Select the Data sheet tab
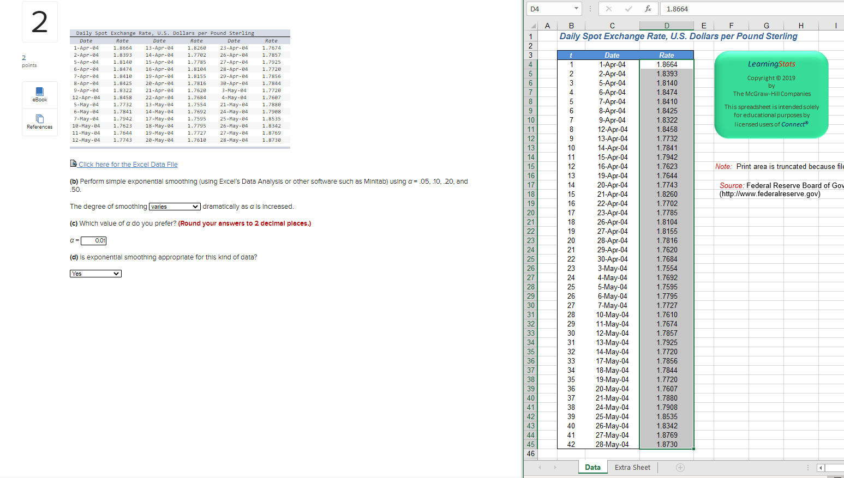 592,467
